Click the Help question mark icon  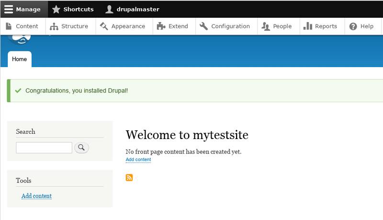(353, 26)
